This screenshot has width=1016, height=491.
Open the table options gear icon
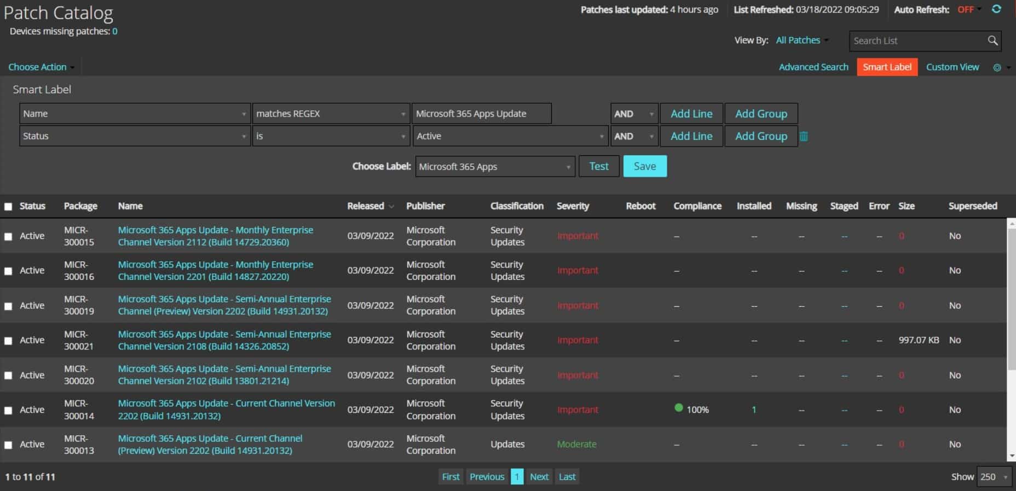coord(997,67)
